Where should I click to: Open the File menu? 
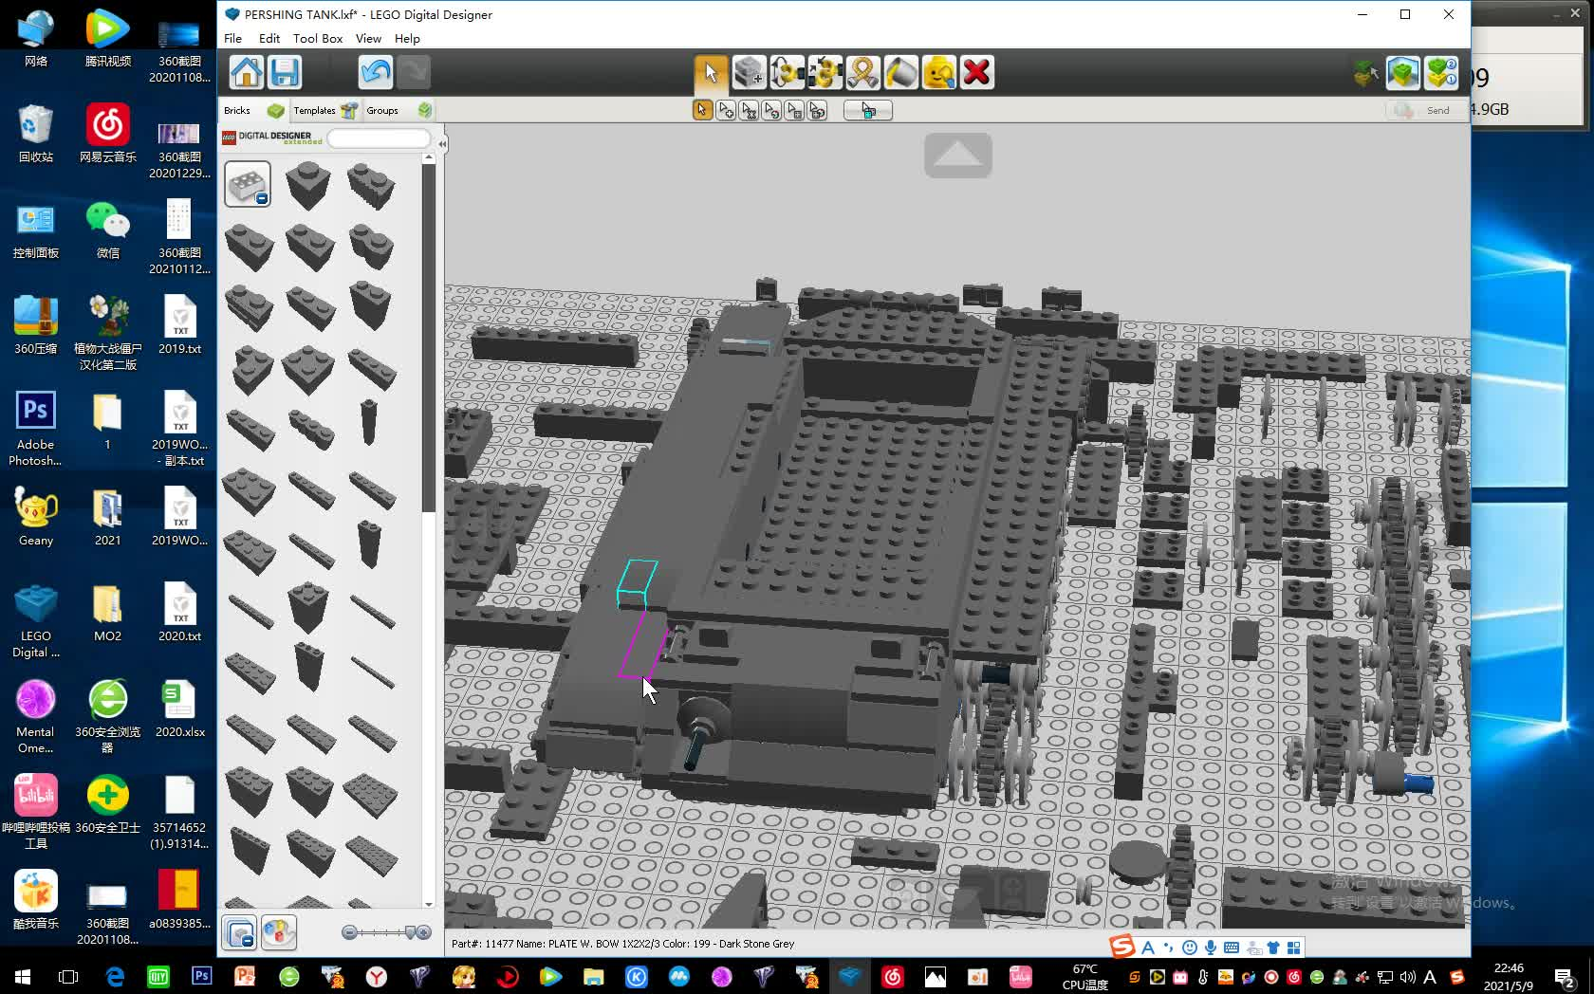click(x=232, y=39)
